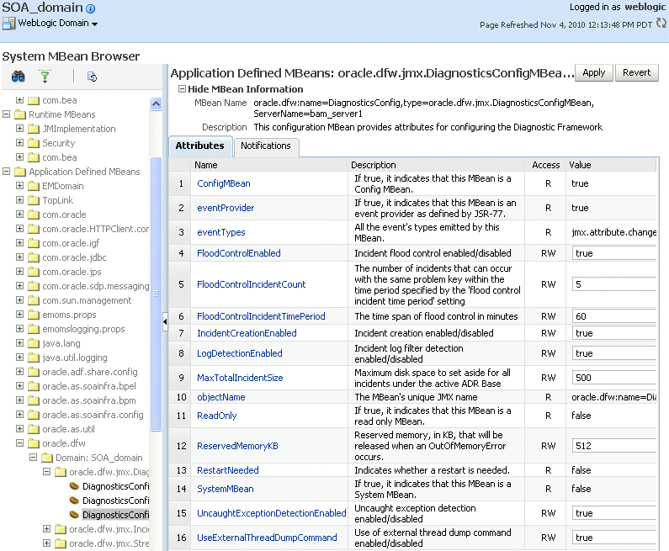Open the FloodControlEnabled attribute link
This screenshot has height=551, width=669.
click(238, 253)
